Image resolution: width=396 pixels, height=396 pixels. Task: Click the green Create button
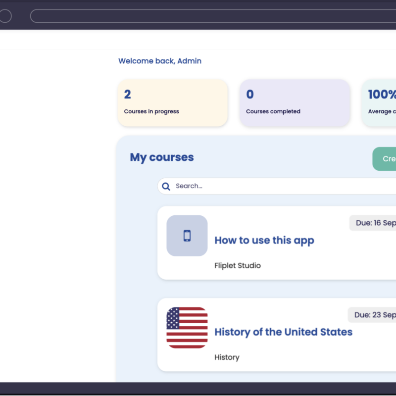pos(384,159)
